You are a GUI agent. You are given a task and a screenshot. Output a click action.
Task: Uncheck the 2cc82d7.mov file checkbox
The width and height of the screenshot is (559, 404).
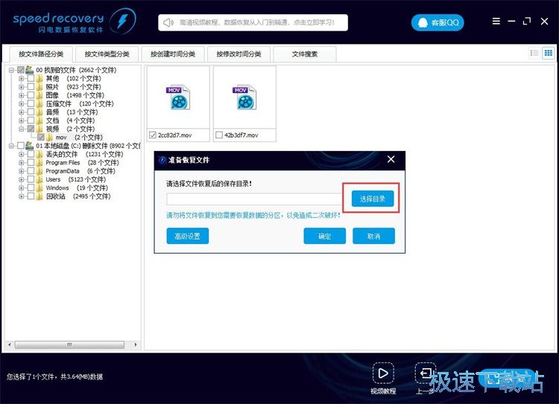coord(153,135)
